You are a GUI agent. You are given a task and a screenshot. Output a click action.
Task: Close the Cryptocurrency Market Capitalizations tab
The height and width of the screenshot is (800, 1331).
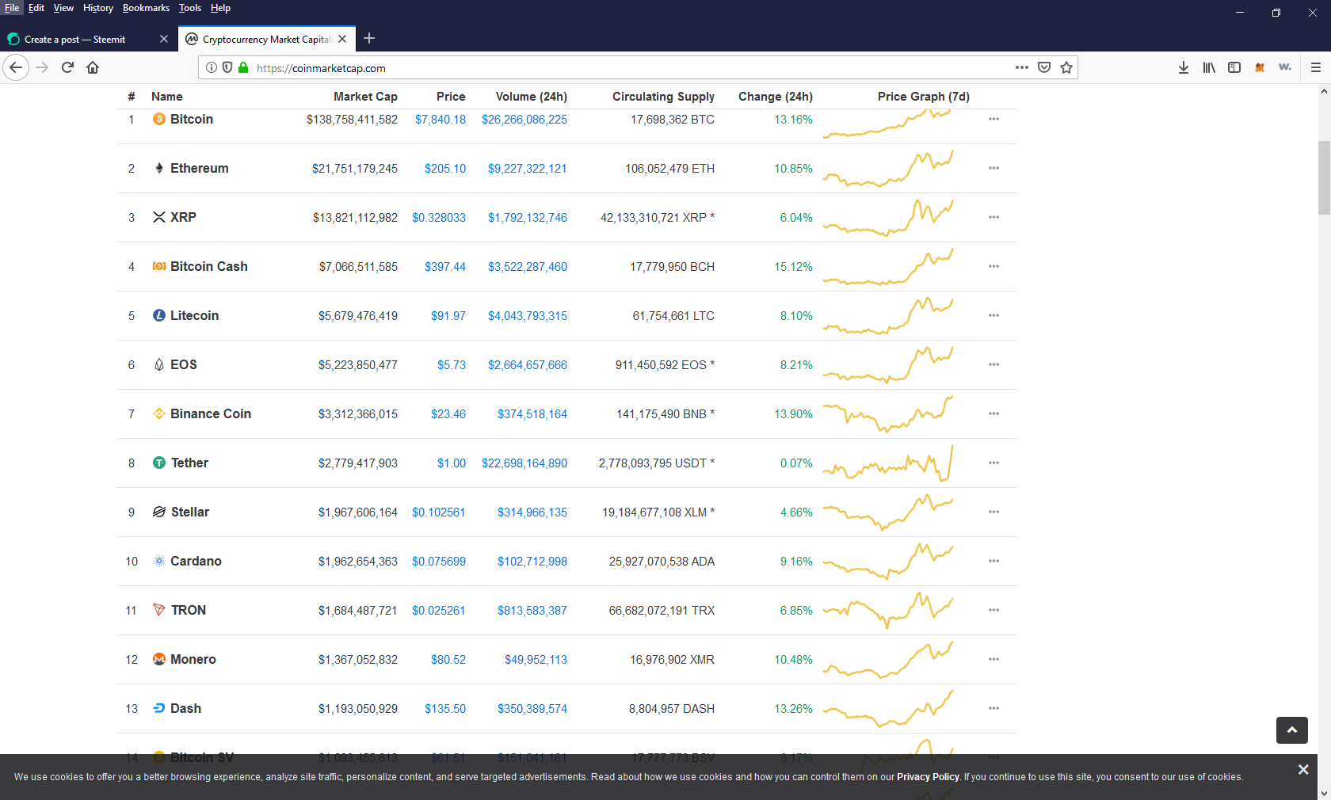(x=342, y=39)
